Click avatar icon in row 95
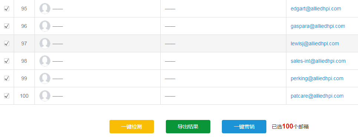The image size is (358, 137). point(45,9)
